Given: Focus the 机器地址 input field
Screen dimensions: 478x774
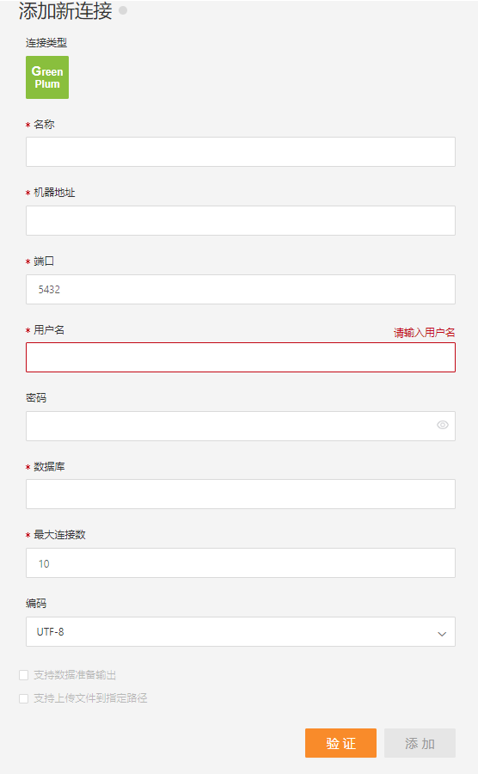Looking at the screenshot, I should pos(240,221).
